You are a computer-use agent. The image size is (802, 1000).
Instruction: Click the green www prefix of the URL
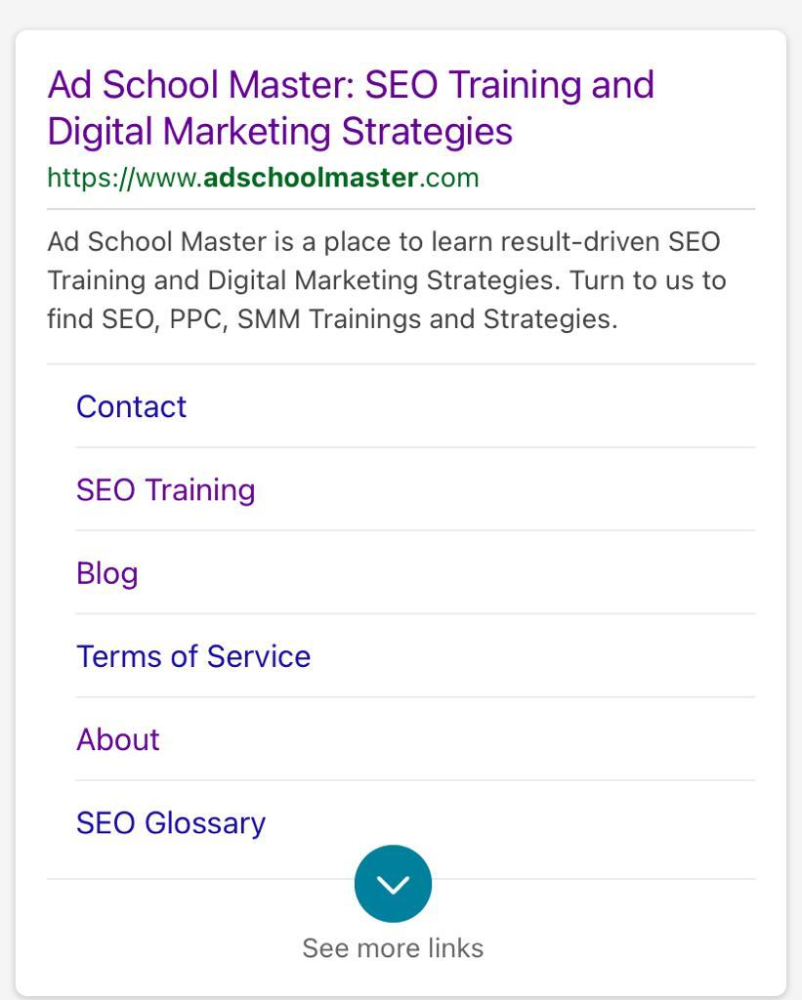click(x=166, y=178)
